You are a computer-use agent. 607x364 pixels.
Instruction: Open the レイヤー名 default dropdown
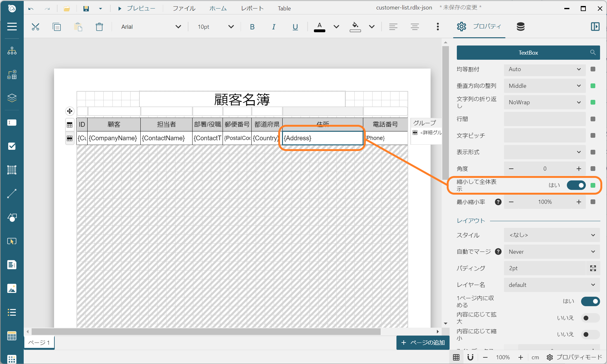point(552,285)
